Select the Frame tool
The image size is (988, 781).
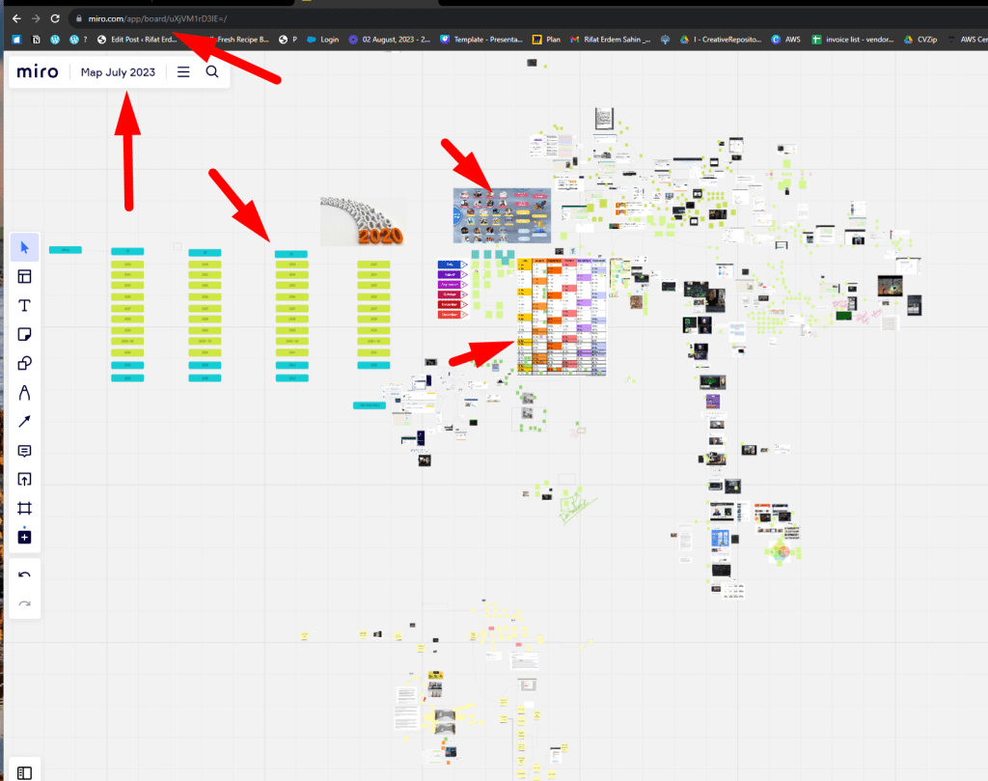tap(24, 508)
